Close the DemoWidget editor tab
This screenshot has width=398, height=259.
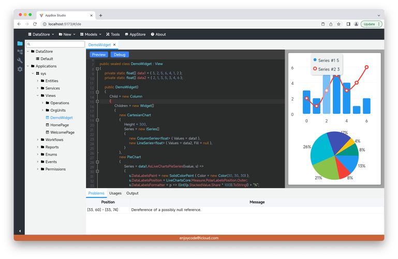pyautogui.click(x=114, y=45)
